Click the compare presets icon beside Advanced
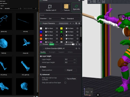Screen dimensions: 130x97 click(x=79, y=44)
